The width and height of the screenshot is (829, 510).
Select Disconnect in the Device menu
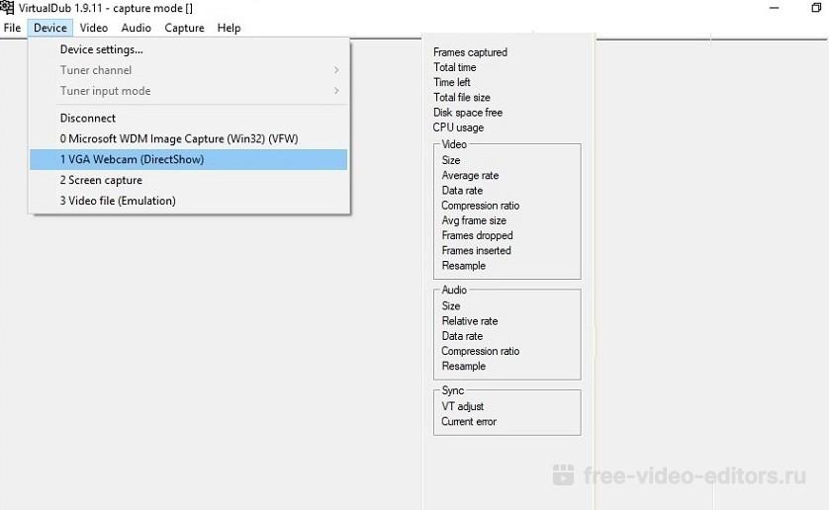(x=189, y=118)
